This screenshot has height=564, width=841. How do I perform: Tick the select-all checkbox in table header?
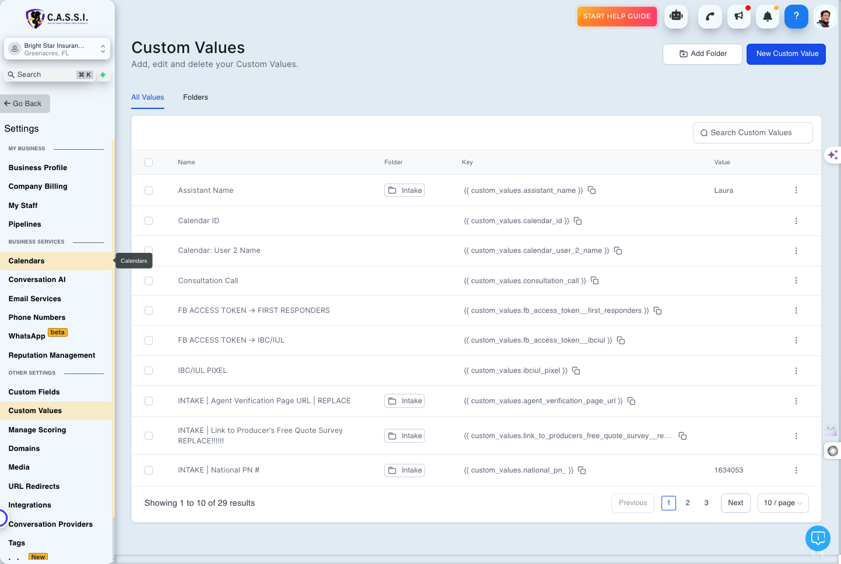[x=149, y=163]
